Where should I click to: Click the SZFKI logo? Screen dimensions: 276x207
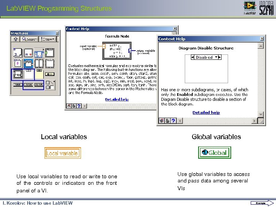point(266,8)
